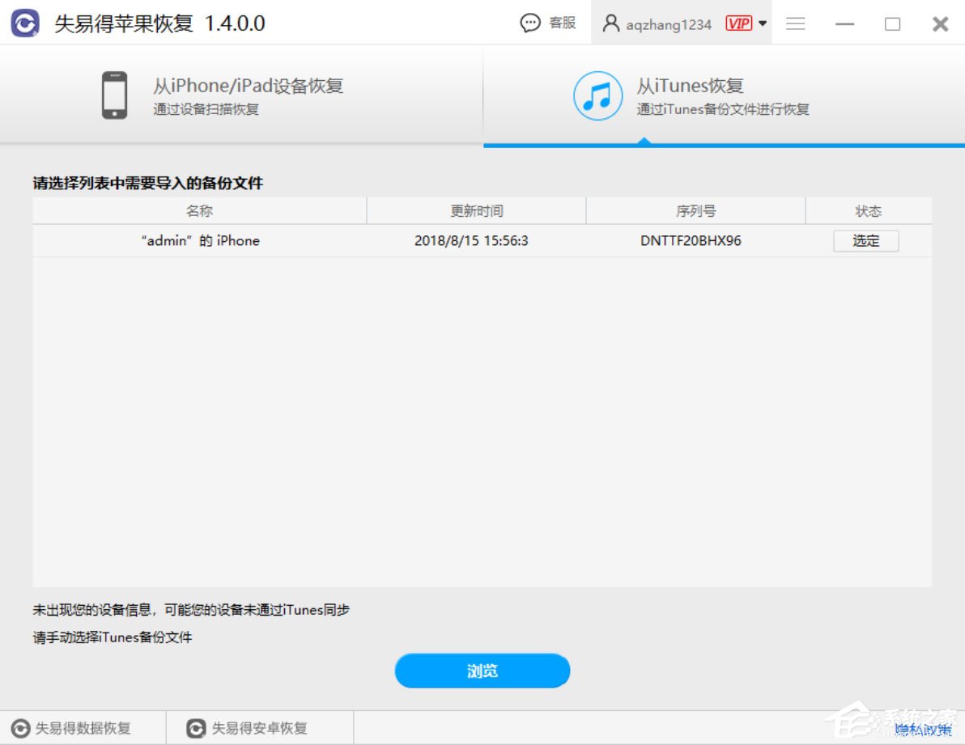The image size is (965, 745).
Task: Open 失易得安卓恢复 via its circular icon
Action: [x=194, y=728]
